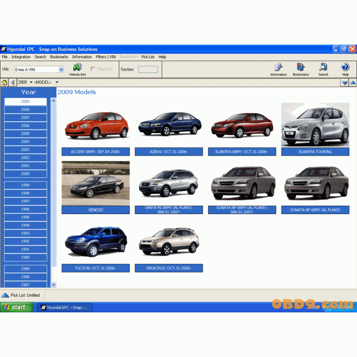Screen dimensions: 357x357
Task: Open the 2009 year breadcrumb dropdown
Action: click(x=31, y=82)
